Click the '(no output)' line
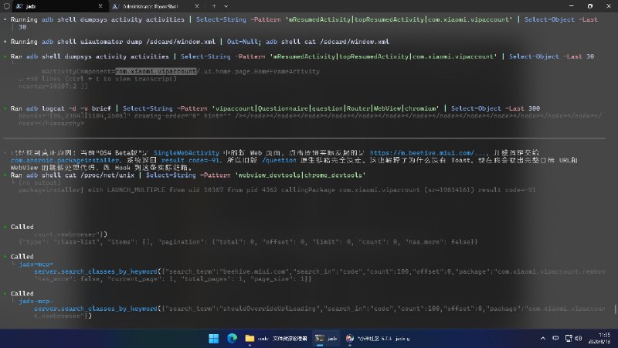Image resolution: width=618 pixels, height=348 pixels. coord(39,183)
